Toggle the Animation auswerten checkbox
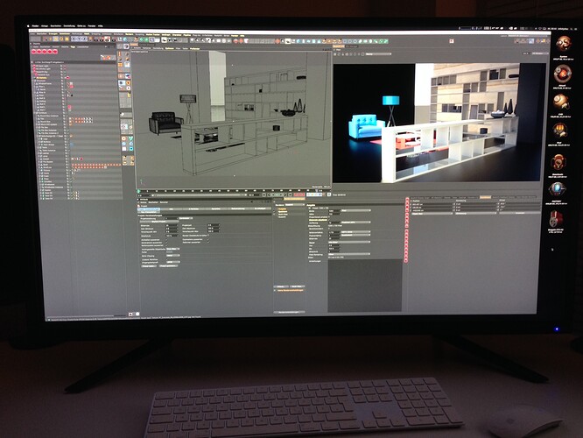 [166, 240]
